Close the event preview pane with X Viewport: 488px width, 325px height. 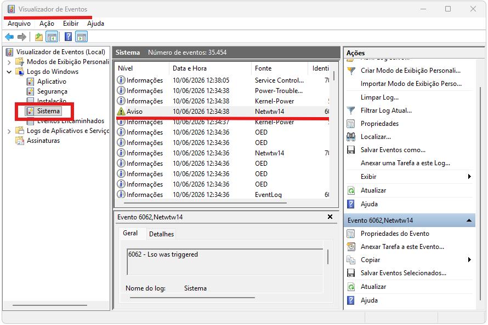point(330,217)
